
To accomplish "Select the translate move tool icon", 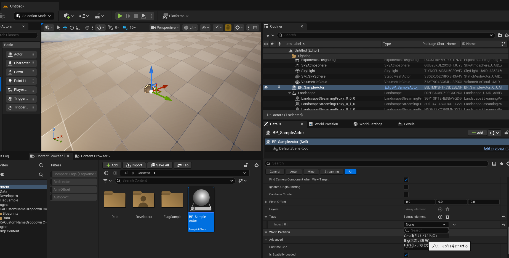I will (x=65, y=28).
